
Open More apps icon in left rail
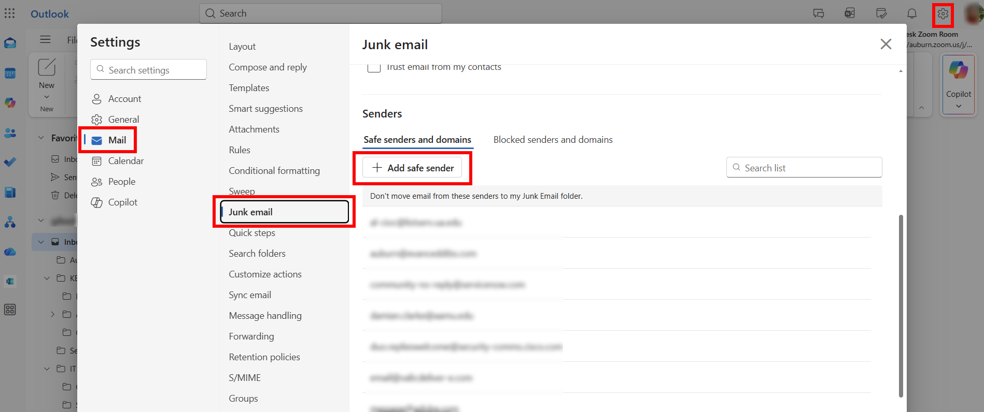pos(10,310)
